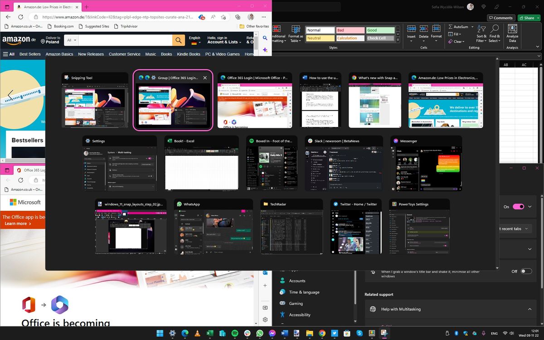Viewport: 544px width, 340px height.
Task: Click the Delete cells icon in the ribbon
Action: pyautogui.click(x=423, y=32)
